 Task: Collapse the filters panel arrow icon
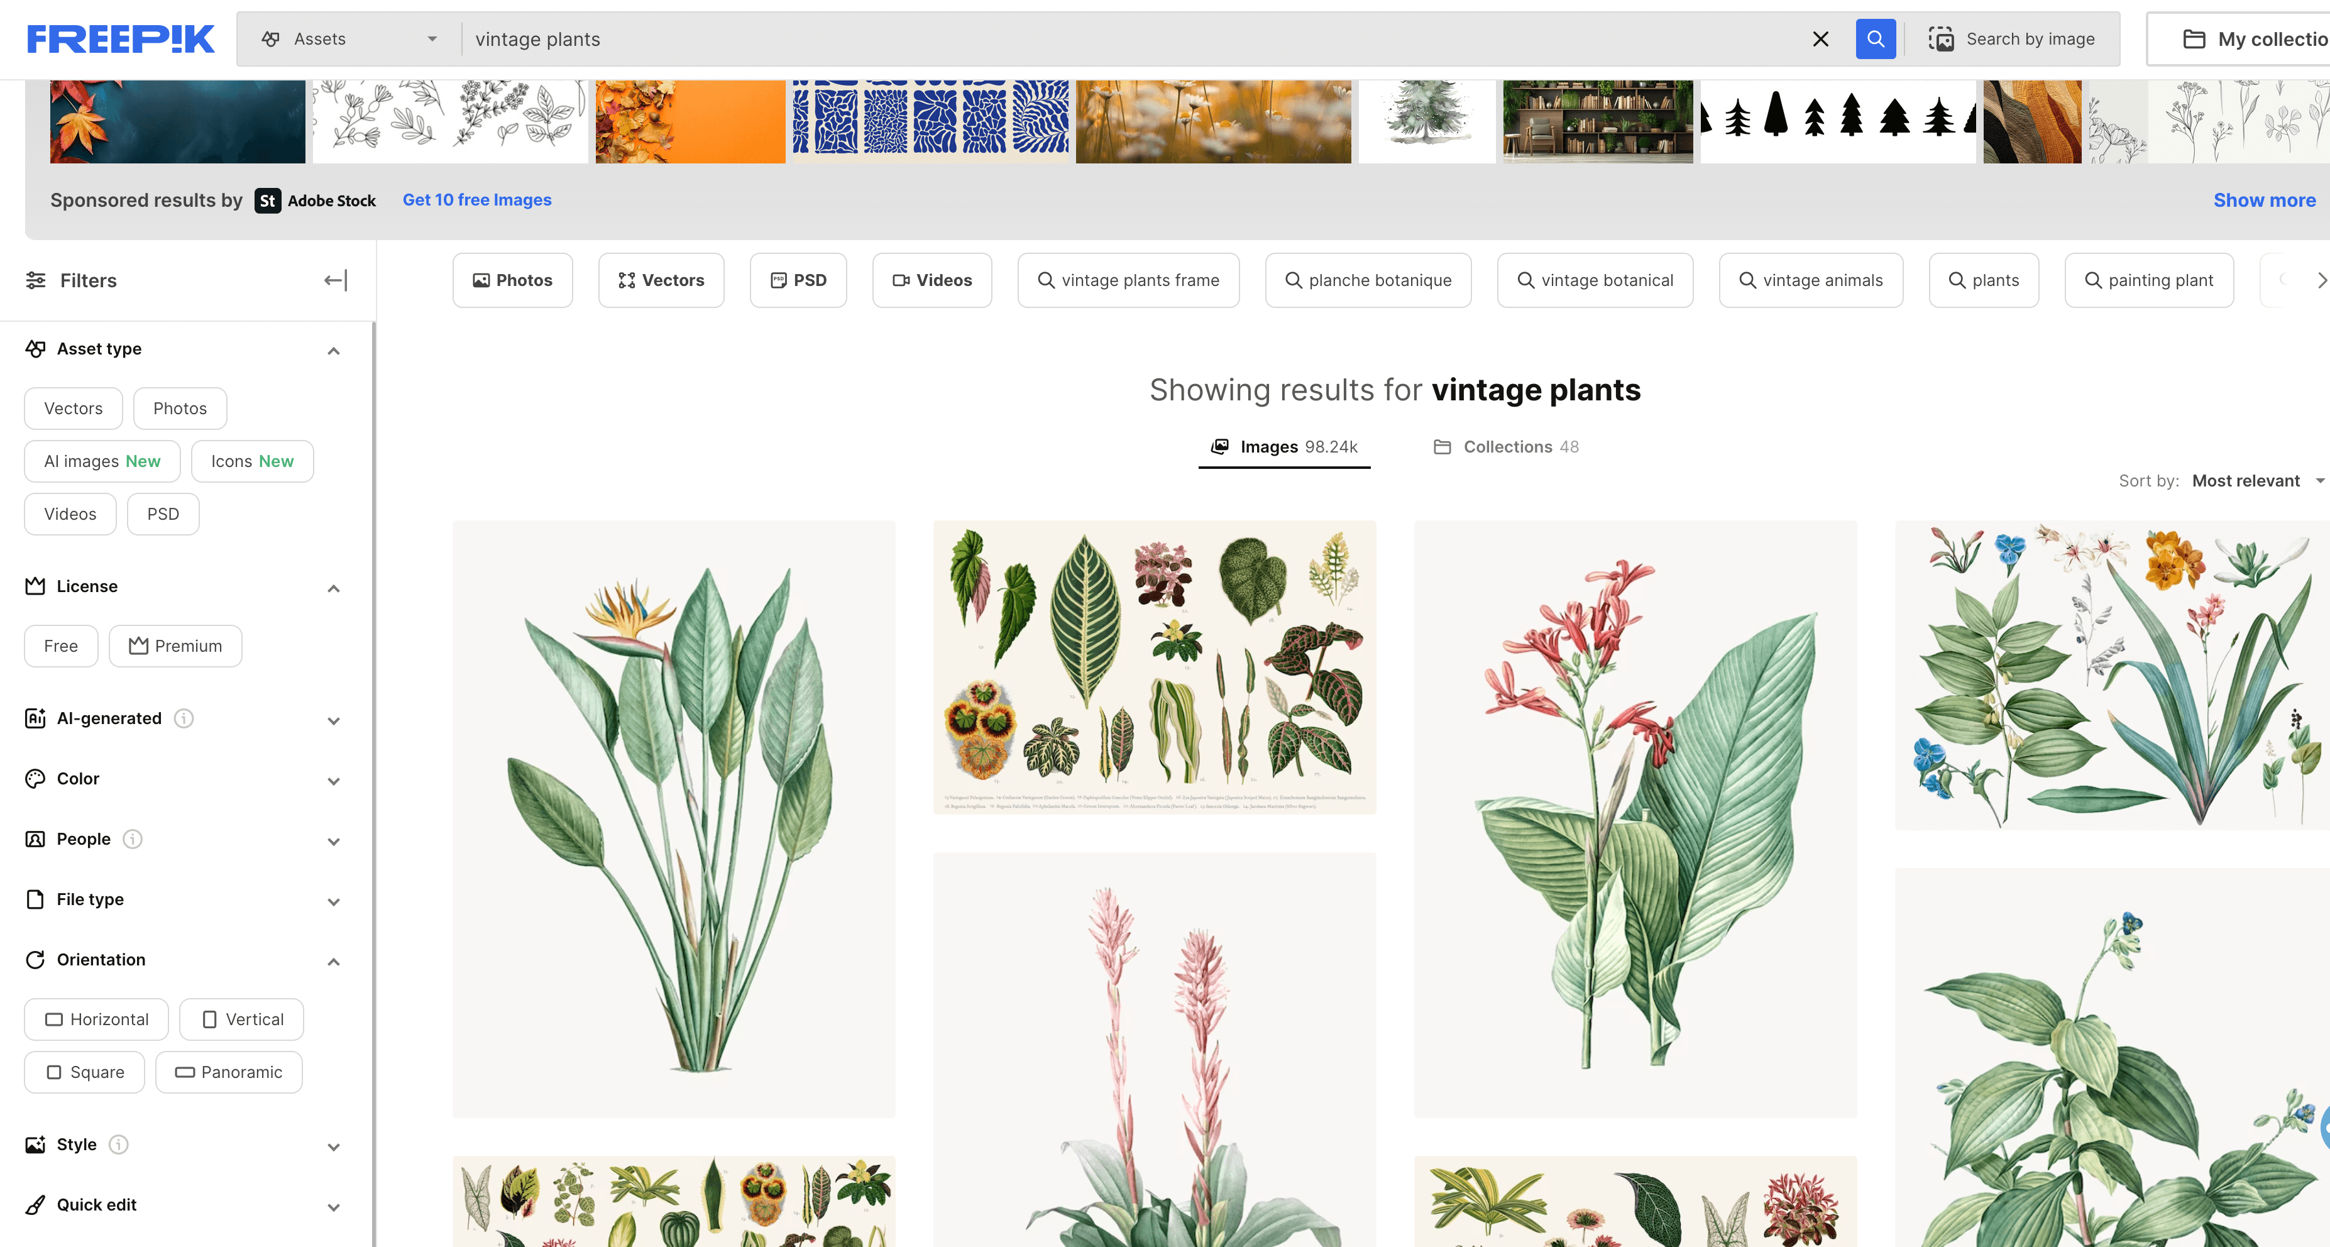pos(336,280)
